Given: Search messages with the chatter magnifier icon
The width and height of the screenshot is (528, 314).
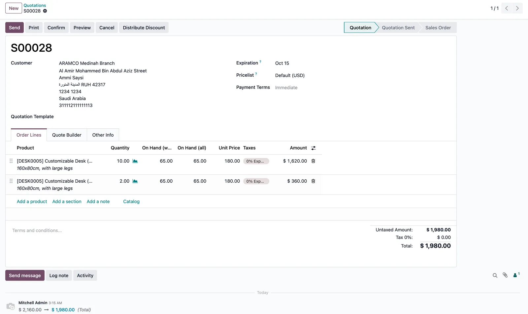Looking at the screenshot, I should coord(495,275).
